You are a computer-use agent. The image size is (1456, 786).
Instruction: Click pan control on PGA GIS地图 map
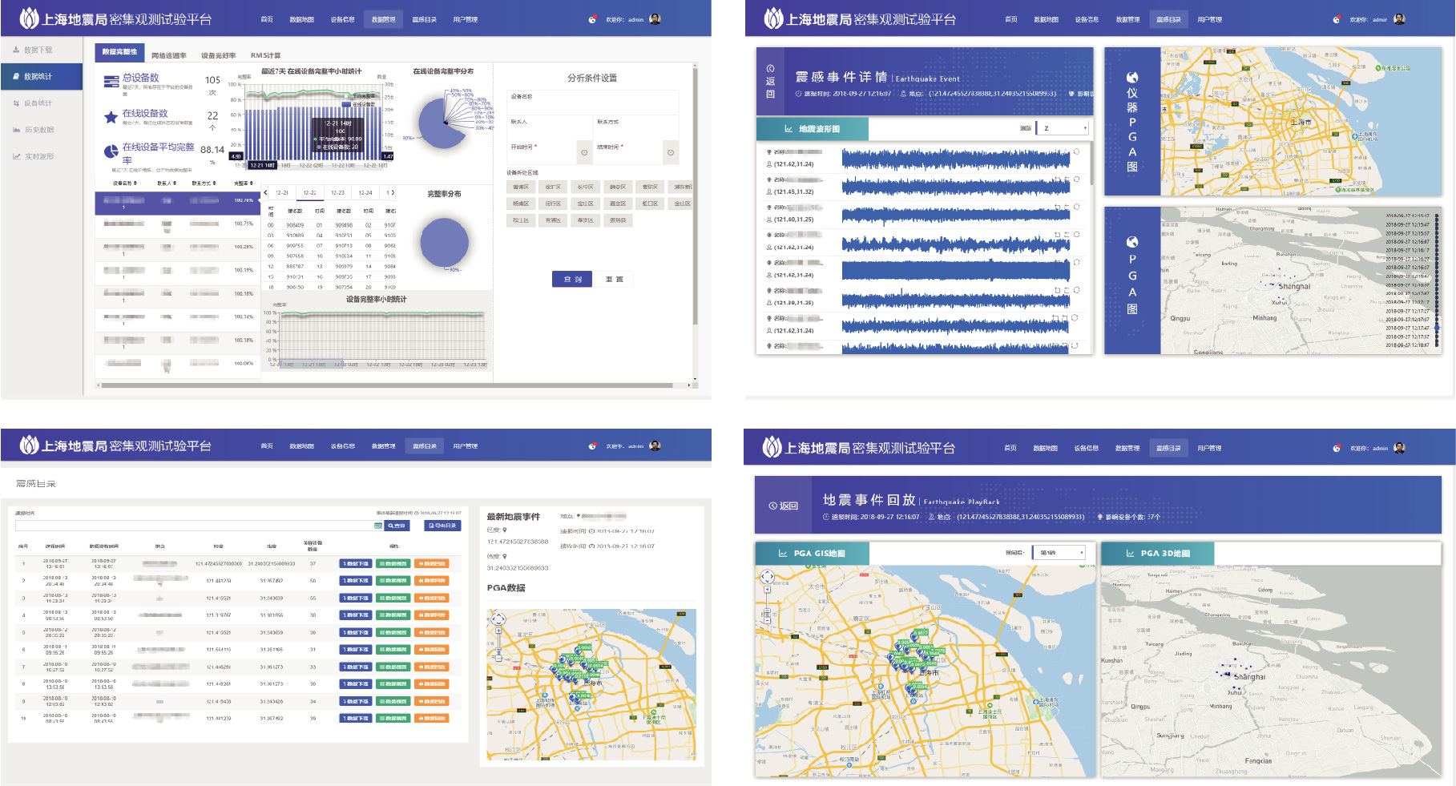pyautogui.click(x=767, y=577)
